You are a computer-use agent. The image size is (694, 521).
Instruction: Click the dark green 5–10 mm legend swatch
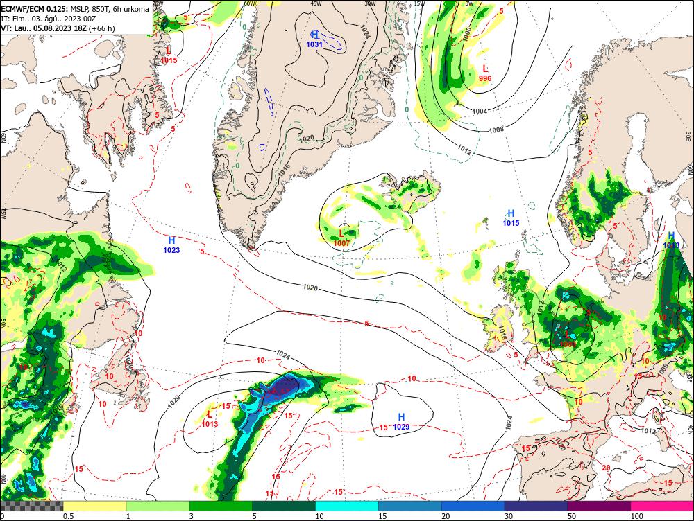click(284, 506)
